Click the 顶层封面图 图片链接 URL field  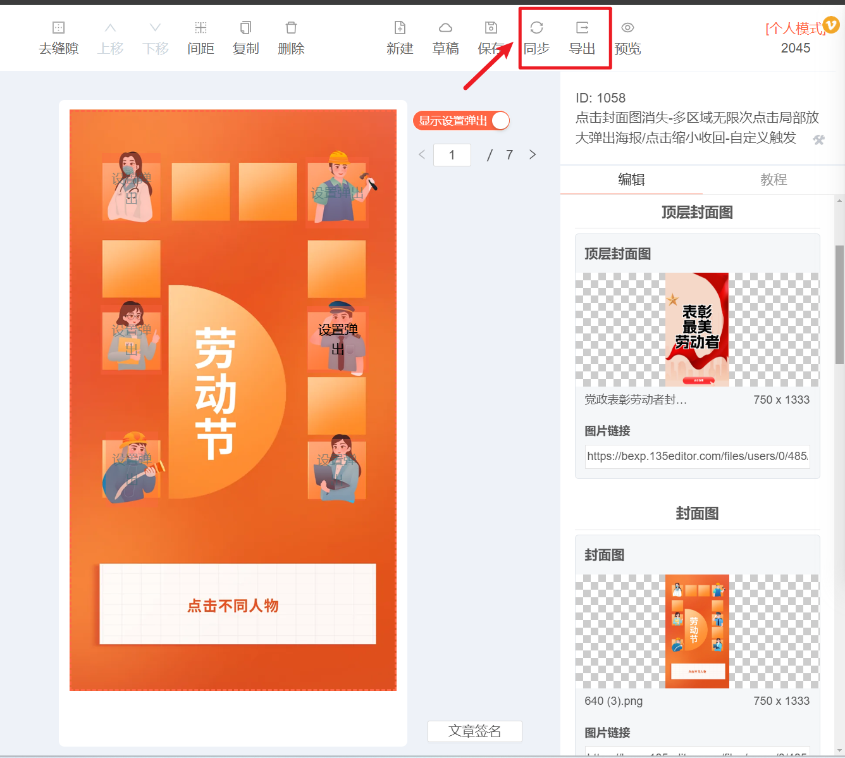(697, 456)
